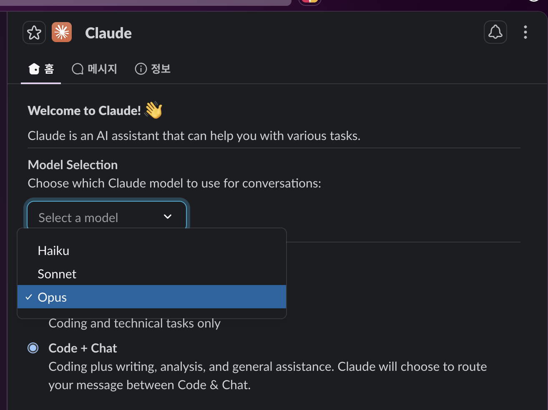This screenshot has height=410, width=548.
Task: Open the Select a model dropdown
Action: click(x=107, y=215)
